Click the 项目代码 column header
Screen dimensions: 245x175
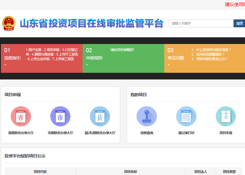tap(40, 172)
